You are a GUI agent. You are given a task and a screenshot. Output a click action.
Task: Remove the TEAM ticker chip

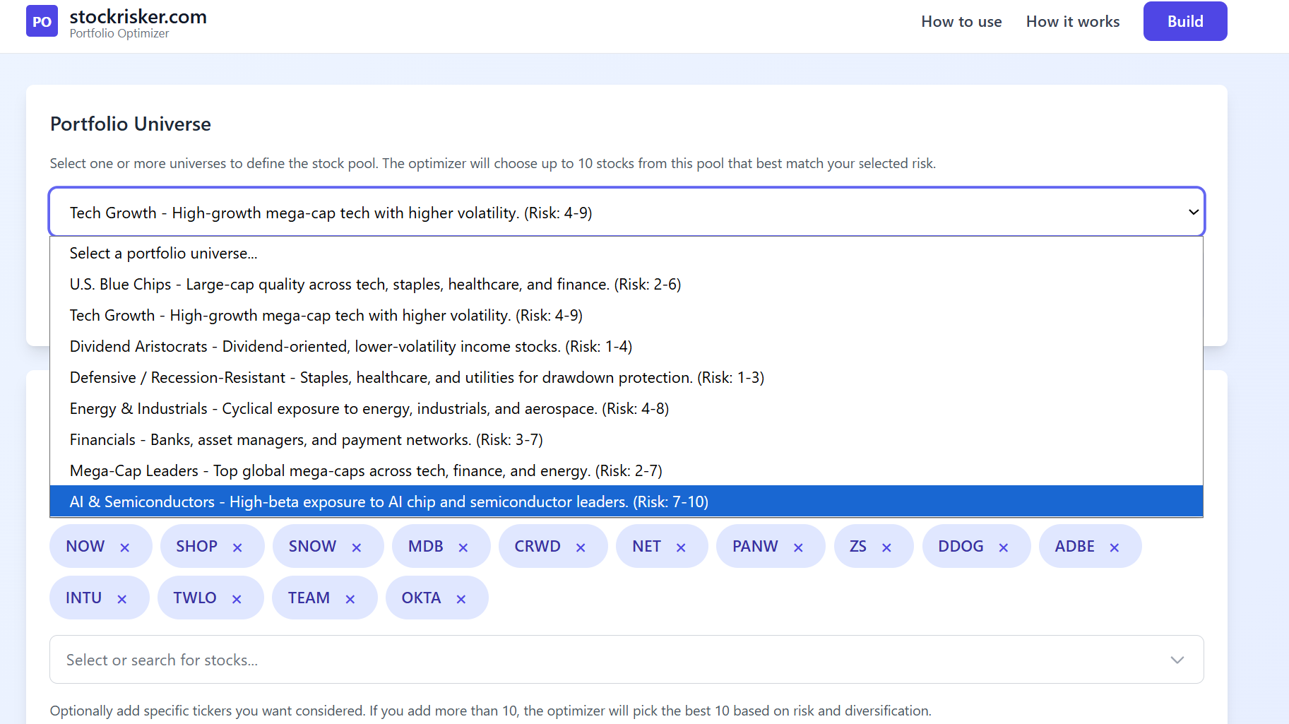pyautogui.click(x=350, y=598)
